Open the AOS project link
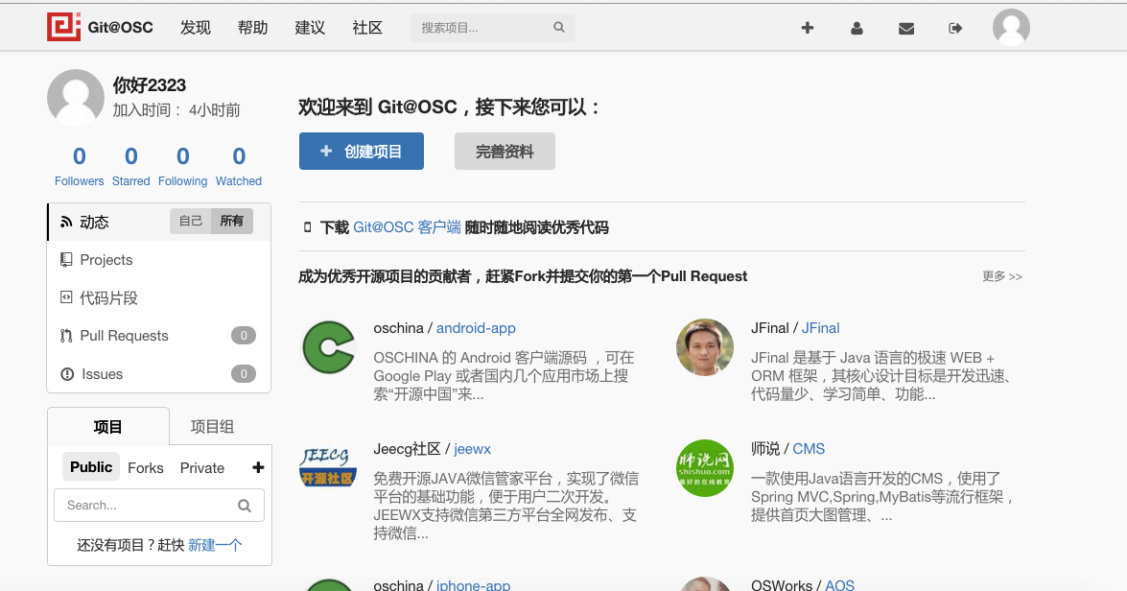The width and height of the screenshot is (1127, 591). 839,584
